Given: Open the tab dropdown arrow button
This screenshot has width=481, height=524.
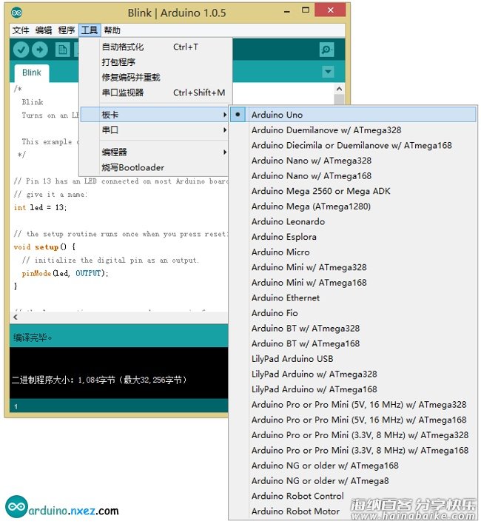Looking at the screenshot, I should point(328,72).
